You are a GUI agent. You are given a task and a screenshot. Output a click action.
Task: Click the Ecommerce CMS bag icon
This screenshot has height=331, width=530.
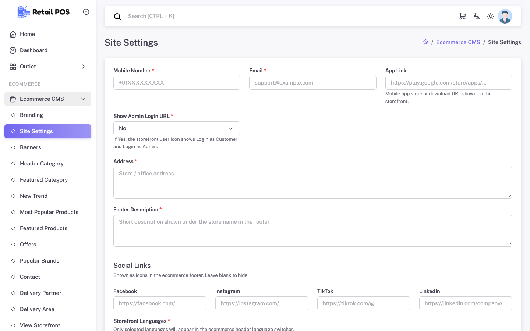point(13,99)
